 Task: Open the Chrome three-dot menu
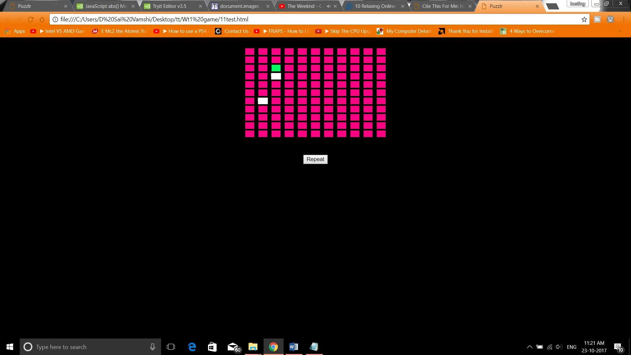(623, 19)
